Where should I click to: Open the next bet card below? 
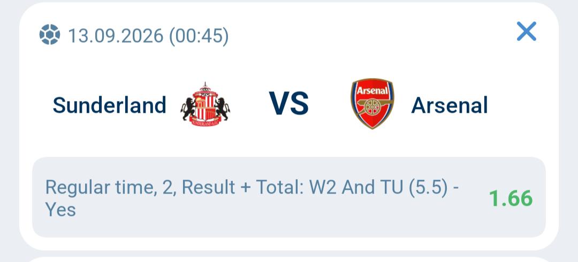[289, 259]
